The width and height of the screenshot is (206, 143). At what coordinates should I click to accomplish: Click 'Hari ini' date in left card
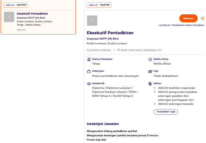[x=21, y=30]
